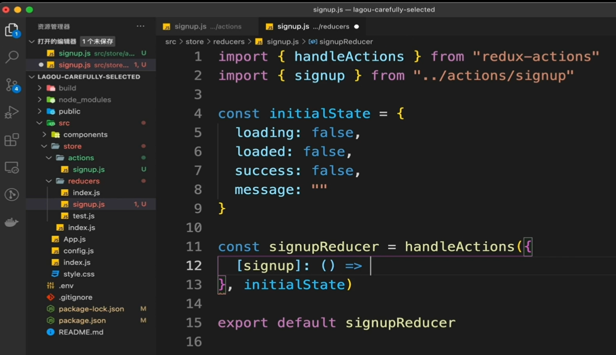Open the .gitignore file

point(76,297)
